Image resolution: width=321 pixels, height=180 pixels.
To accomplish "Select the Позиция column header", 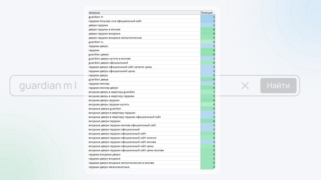I will 208,13.
